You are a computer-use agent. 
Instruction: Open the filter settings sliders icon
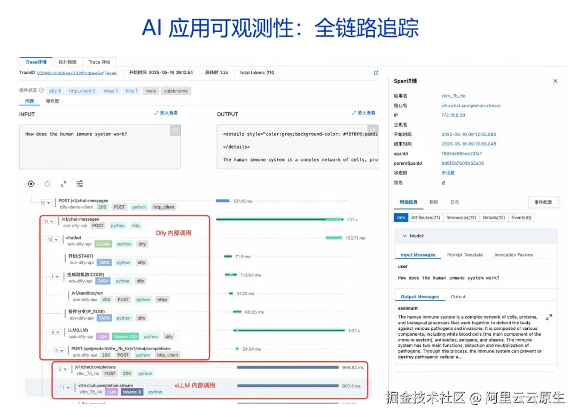click(80, 183)
